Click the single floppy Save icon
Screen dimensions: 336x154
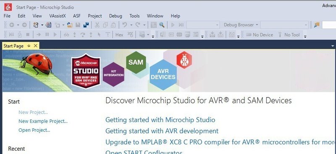click(78, 25)
